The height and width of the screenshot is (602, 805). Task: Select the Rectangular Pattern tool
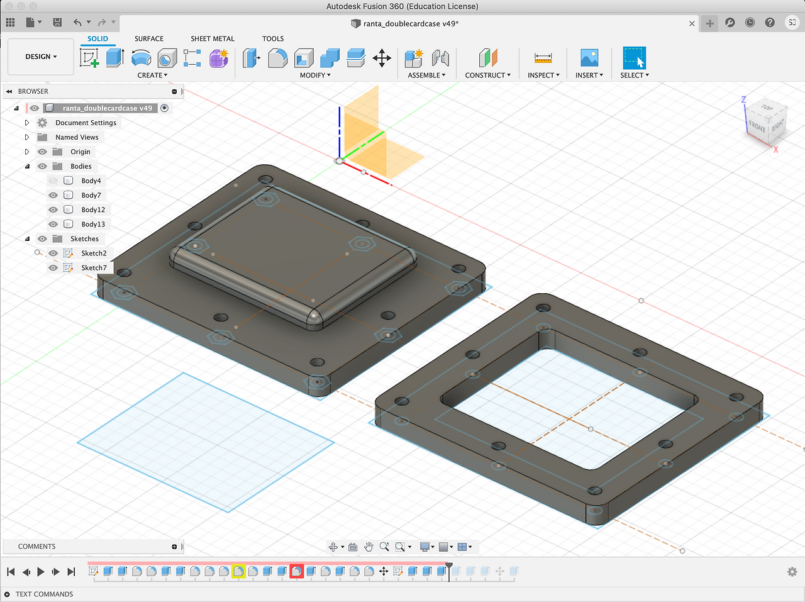coord(192,58)
